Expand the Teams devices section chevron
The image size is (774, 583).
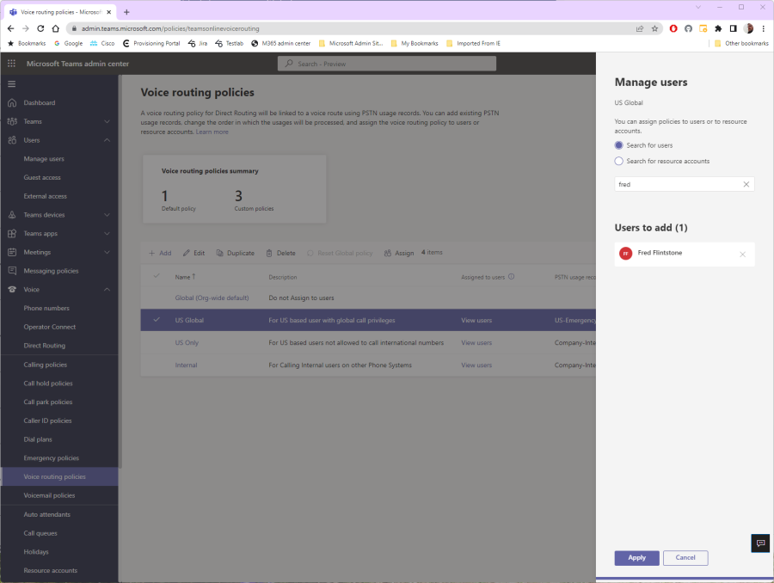(107, 215)
